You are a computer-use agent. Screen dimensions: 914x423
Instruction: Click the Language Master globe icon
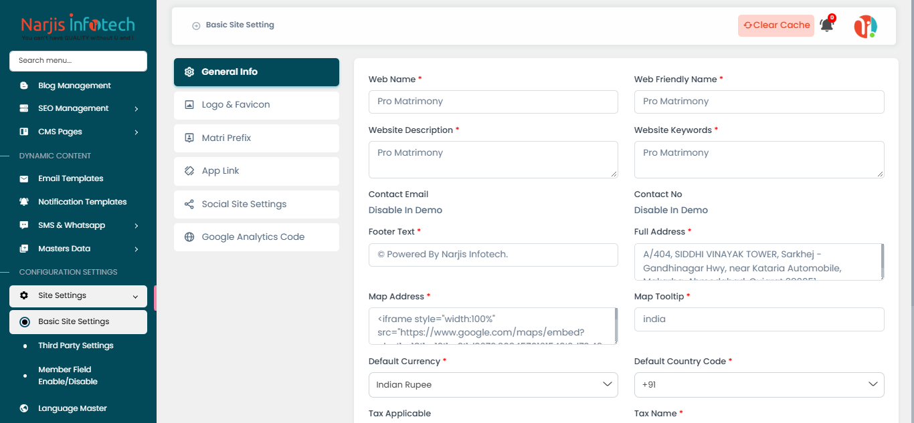[24, 408]
